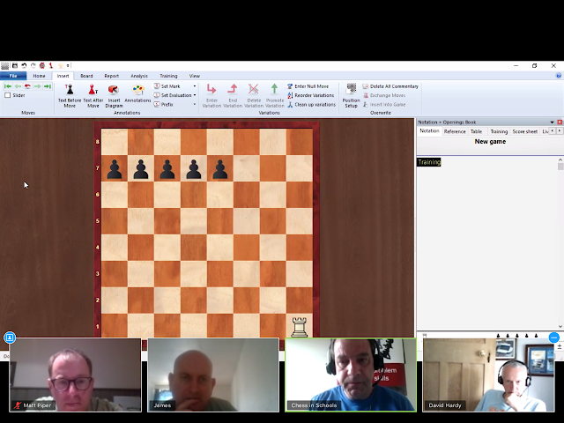Viewport: 564px width, 423px height.
Task: Step forward one move green arrow
Action: [37, 86]
